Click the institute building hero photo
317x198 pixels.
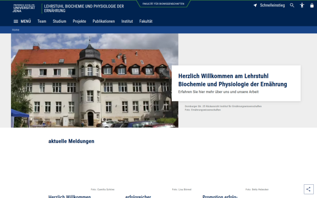(95, 80)
